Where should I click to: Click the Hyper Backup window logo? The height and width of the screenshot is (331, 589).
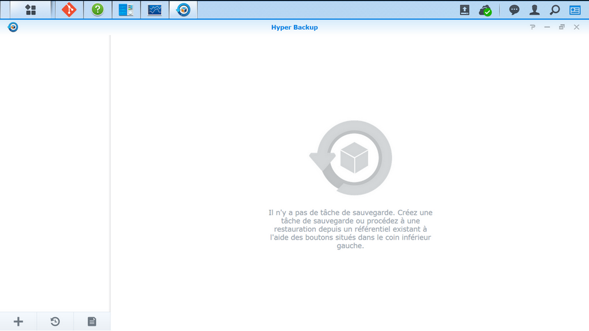[13, 27]
